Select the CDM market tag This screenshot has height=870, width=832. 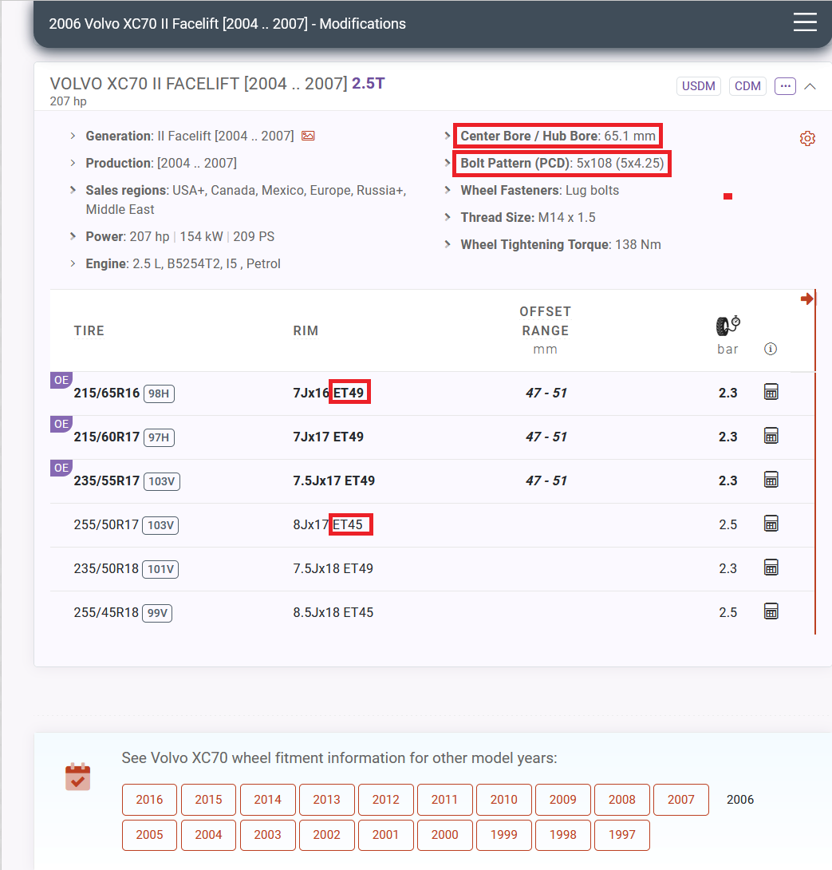[747, 86]
